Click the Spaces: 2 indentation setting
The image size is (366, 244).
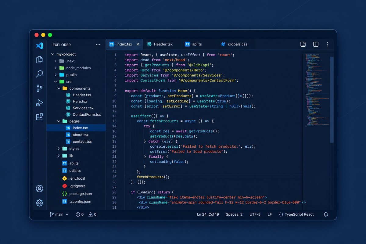[x=234, y=214]
